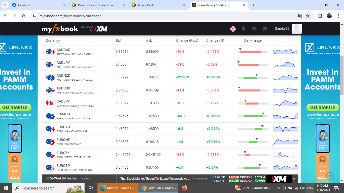Click the Smoky99 profile avatar

pyautogui.click(x=297, y=29)
